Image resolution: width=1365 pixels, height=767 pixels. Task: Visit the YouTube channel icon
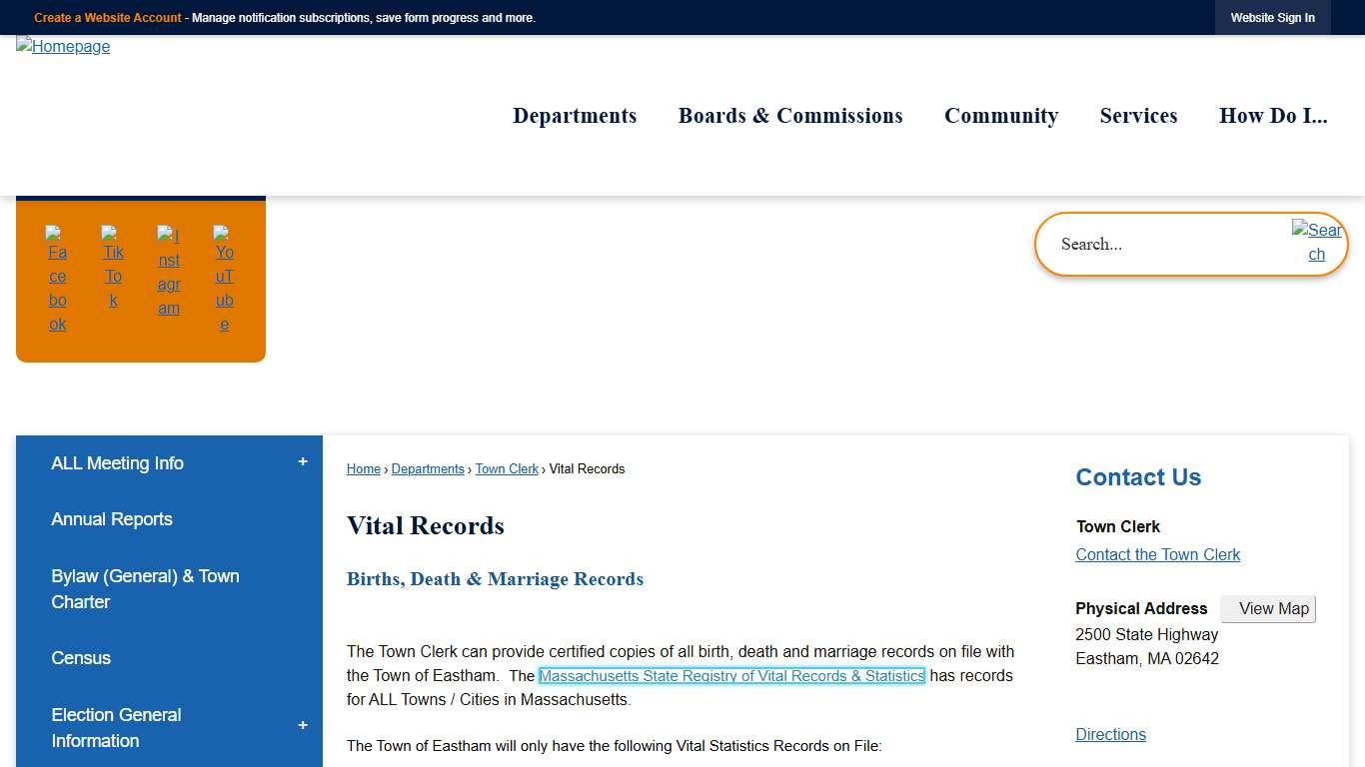[x=224, y=277]
